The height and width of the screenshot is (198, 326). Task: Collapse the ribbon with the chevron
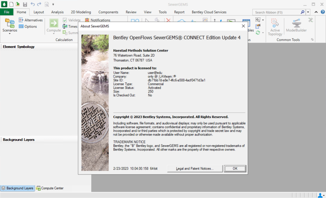click(x=316, y=12)
